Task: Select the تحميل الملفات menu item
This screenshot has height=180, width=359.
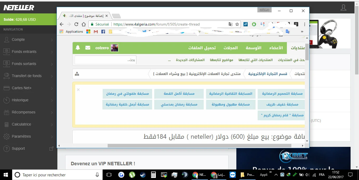Action: [x=202, y=48]
